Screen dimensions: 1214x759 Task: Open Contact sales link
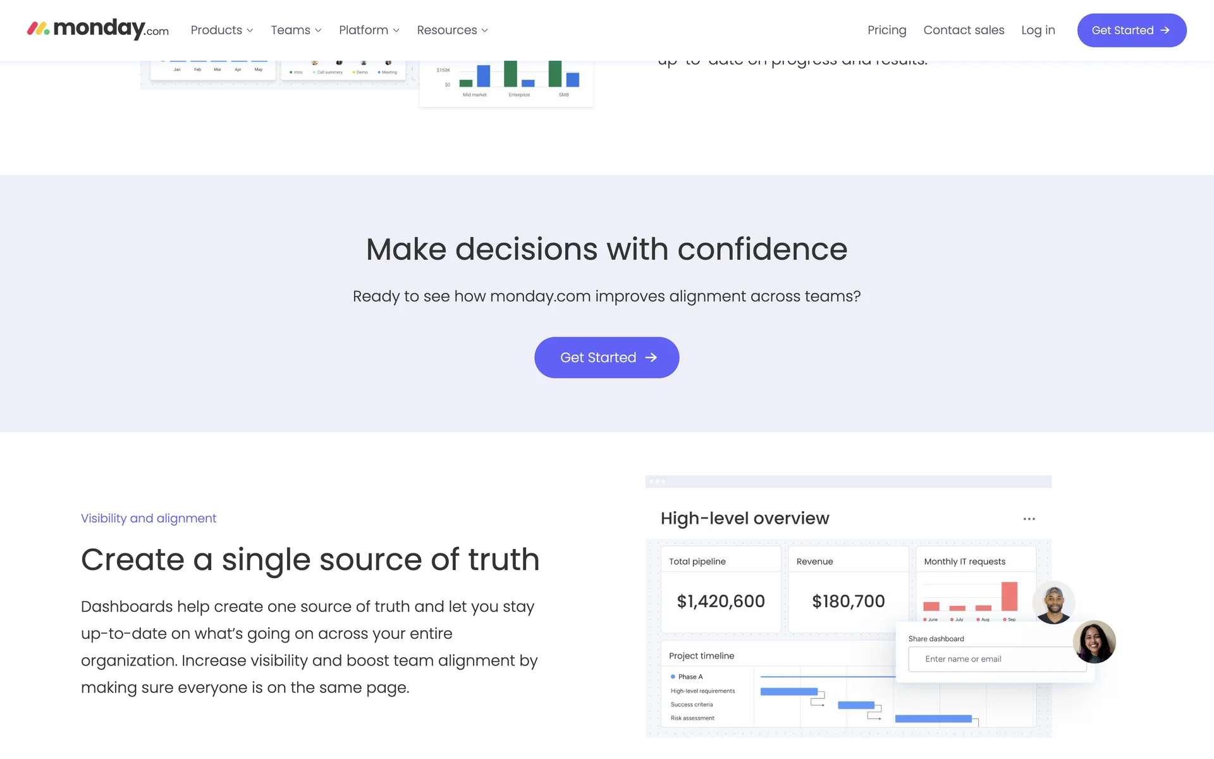click(964, 30)
